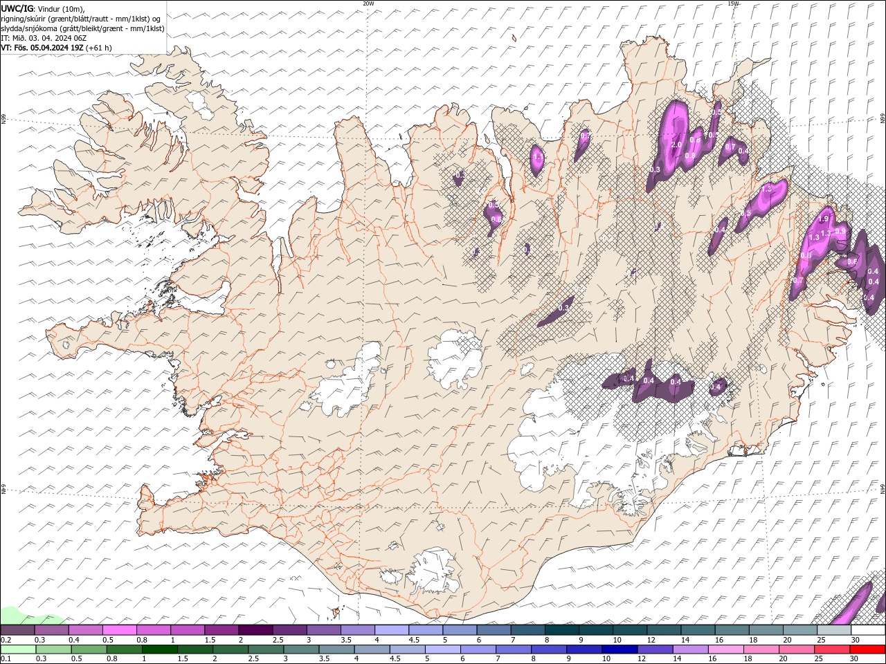Click the '1.9' snowfall value in the east
886x664 pixels.
coord(824,219)
